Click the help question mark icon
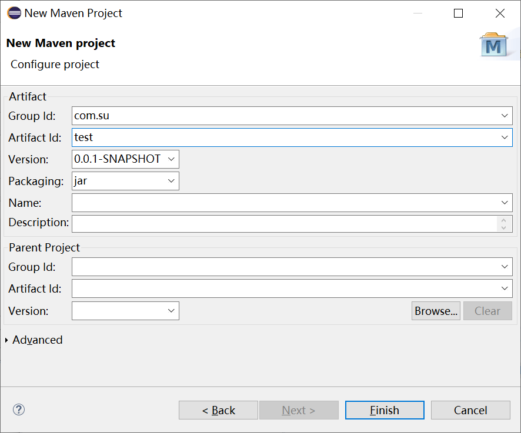The height and width of the screenshot is (433, 521). click(19, 409)
